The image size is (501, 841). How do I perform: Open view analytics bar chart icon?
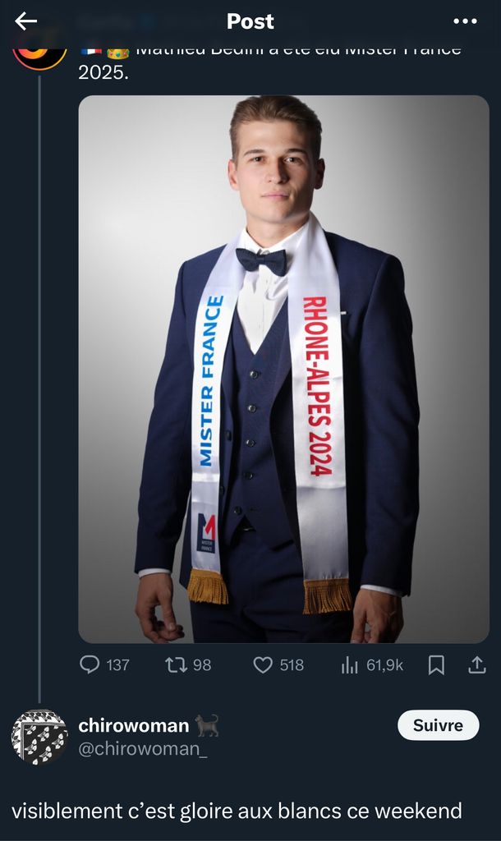[x=350, y=664]
